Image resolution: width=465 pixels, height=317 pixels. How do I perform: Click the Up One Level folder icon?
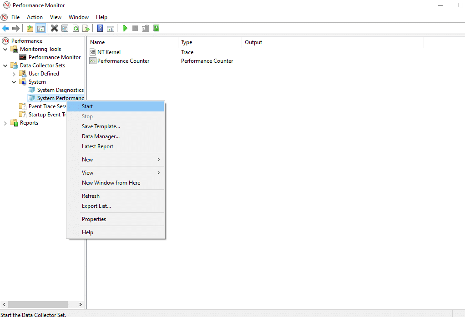click(x=30, y=28)
